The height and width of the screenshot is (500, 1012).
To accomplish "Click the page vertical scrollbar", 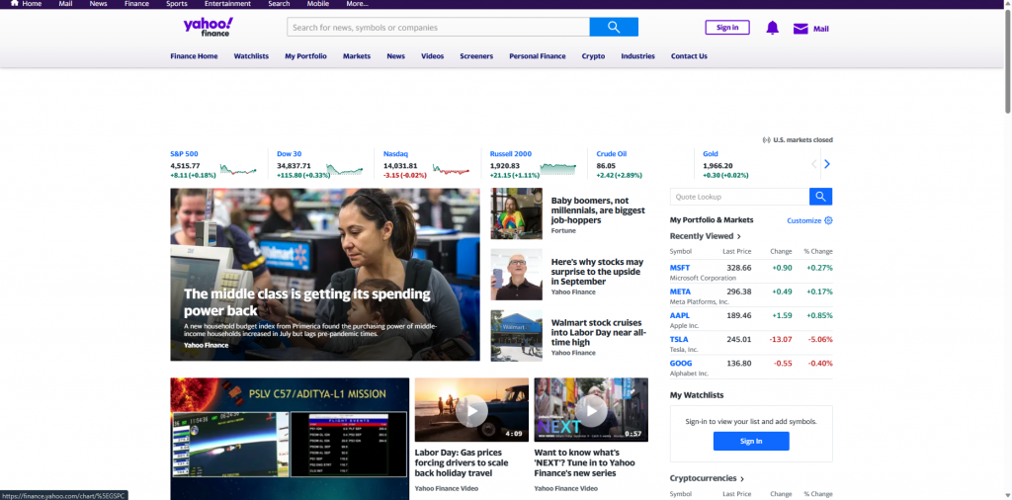I will (x=1007, y=60).
